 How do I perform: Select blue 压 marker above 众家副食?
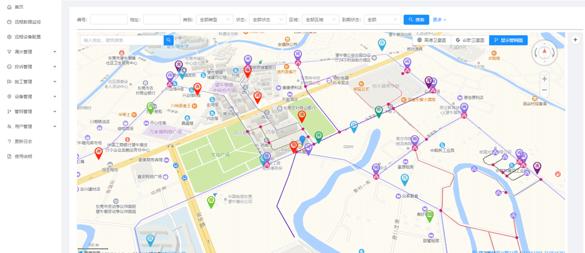click(405, 180)
